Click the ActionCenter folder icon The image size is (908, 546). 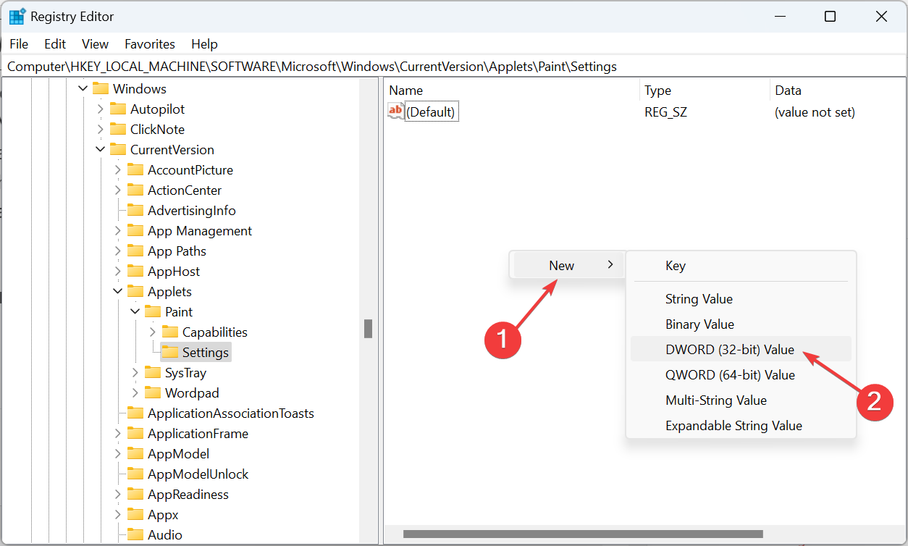coord(135,190)
